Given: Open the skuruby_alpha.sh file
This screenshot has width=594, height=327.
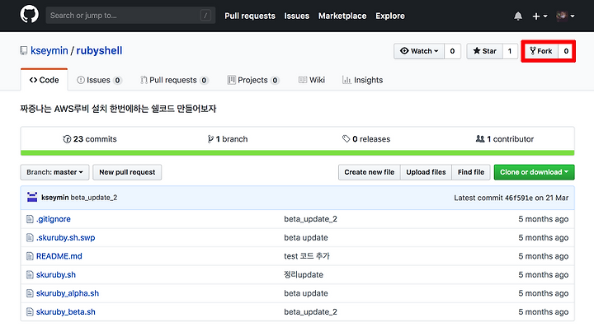Looking at the screenshot, I should click(x=68, y=293).
